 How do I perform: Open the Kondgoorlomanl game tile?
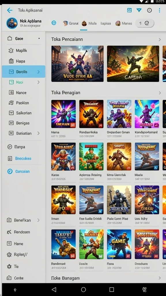tap(147, 114)
